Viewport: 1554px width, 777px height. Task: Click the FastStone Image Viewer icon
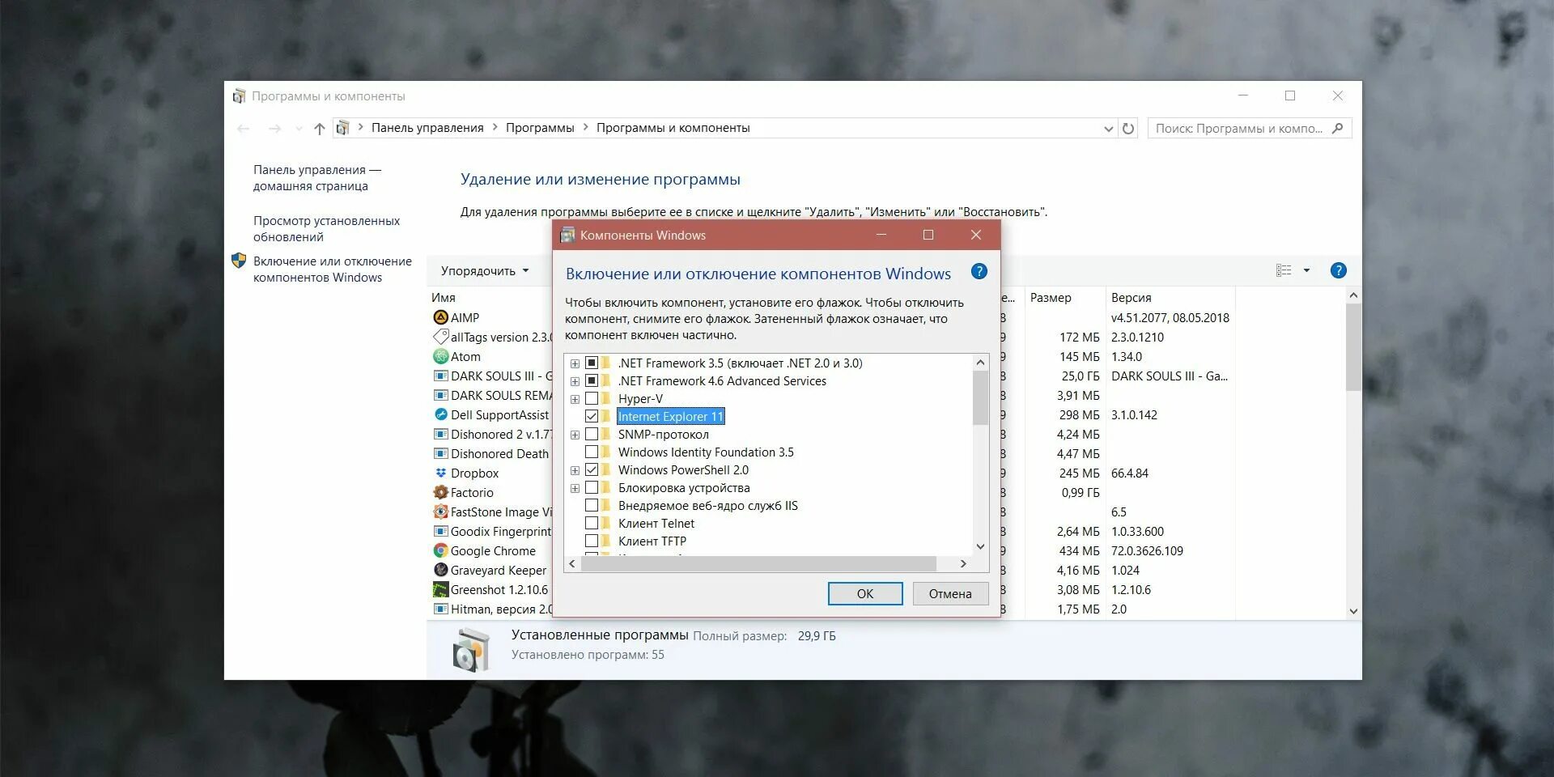pos(440,512)
